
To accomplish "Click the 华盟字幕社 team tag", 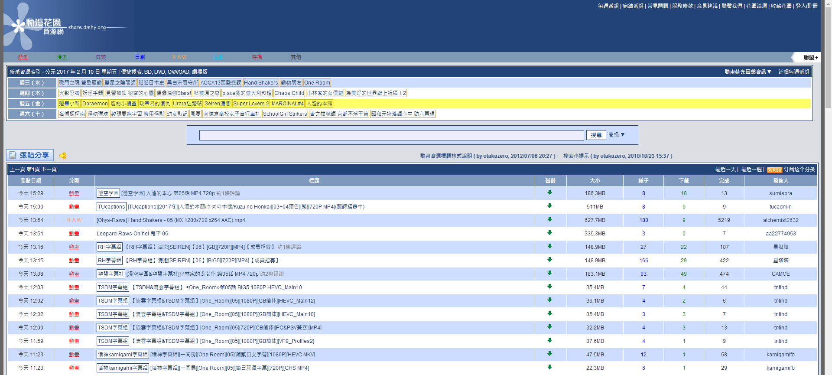I will pyautogui.click(x=111, y=274).
